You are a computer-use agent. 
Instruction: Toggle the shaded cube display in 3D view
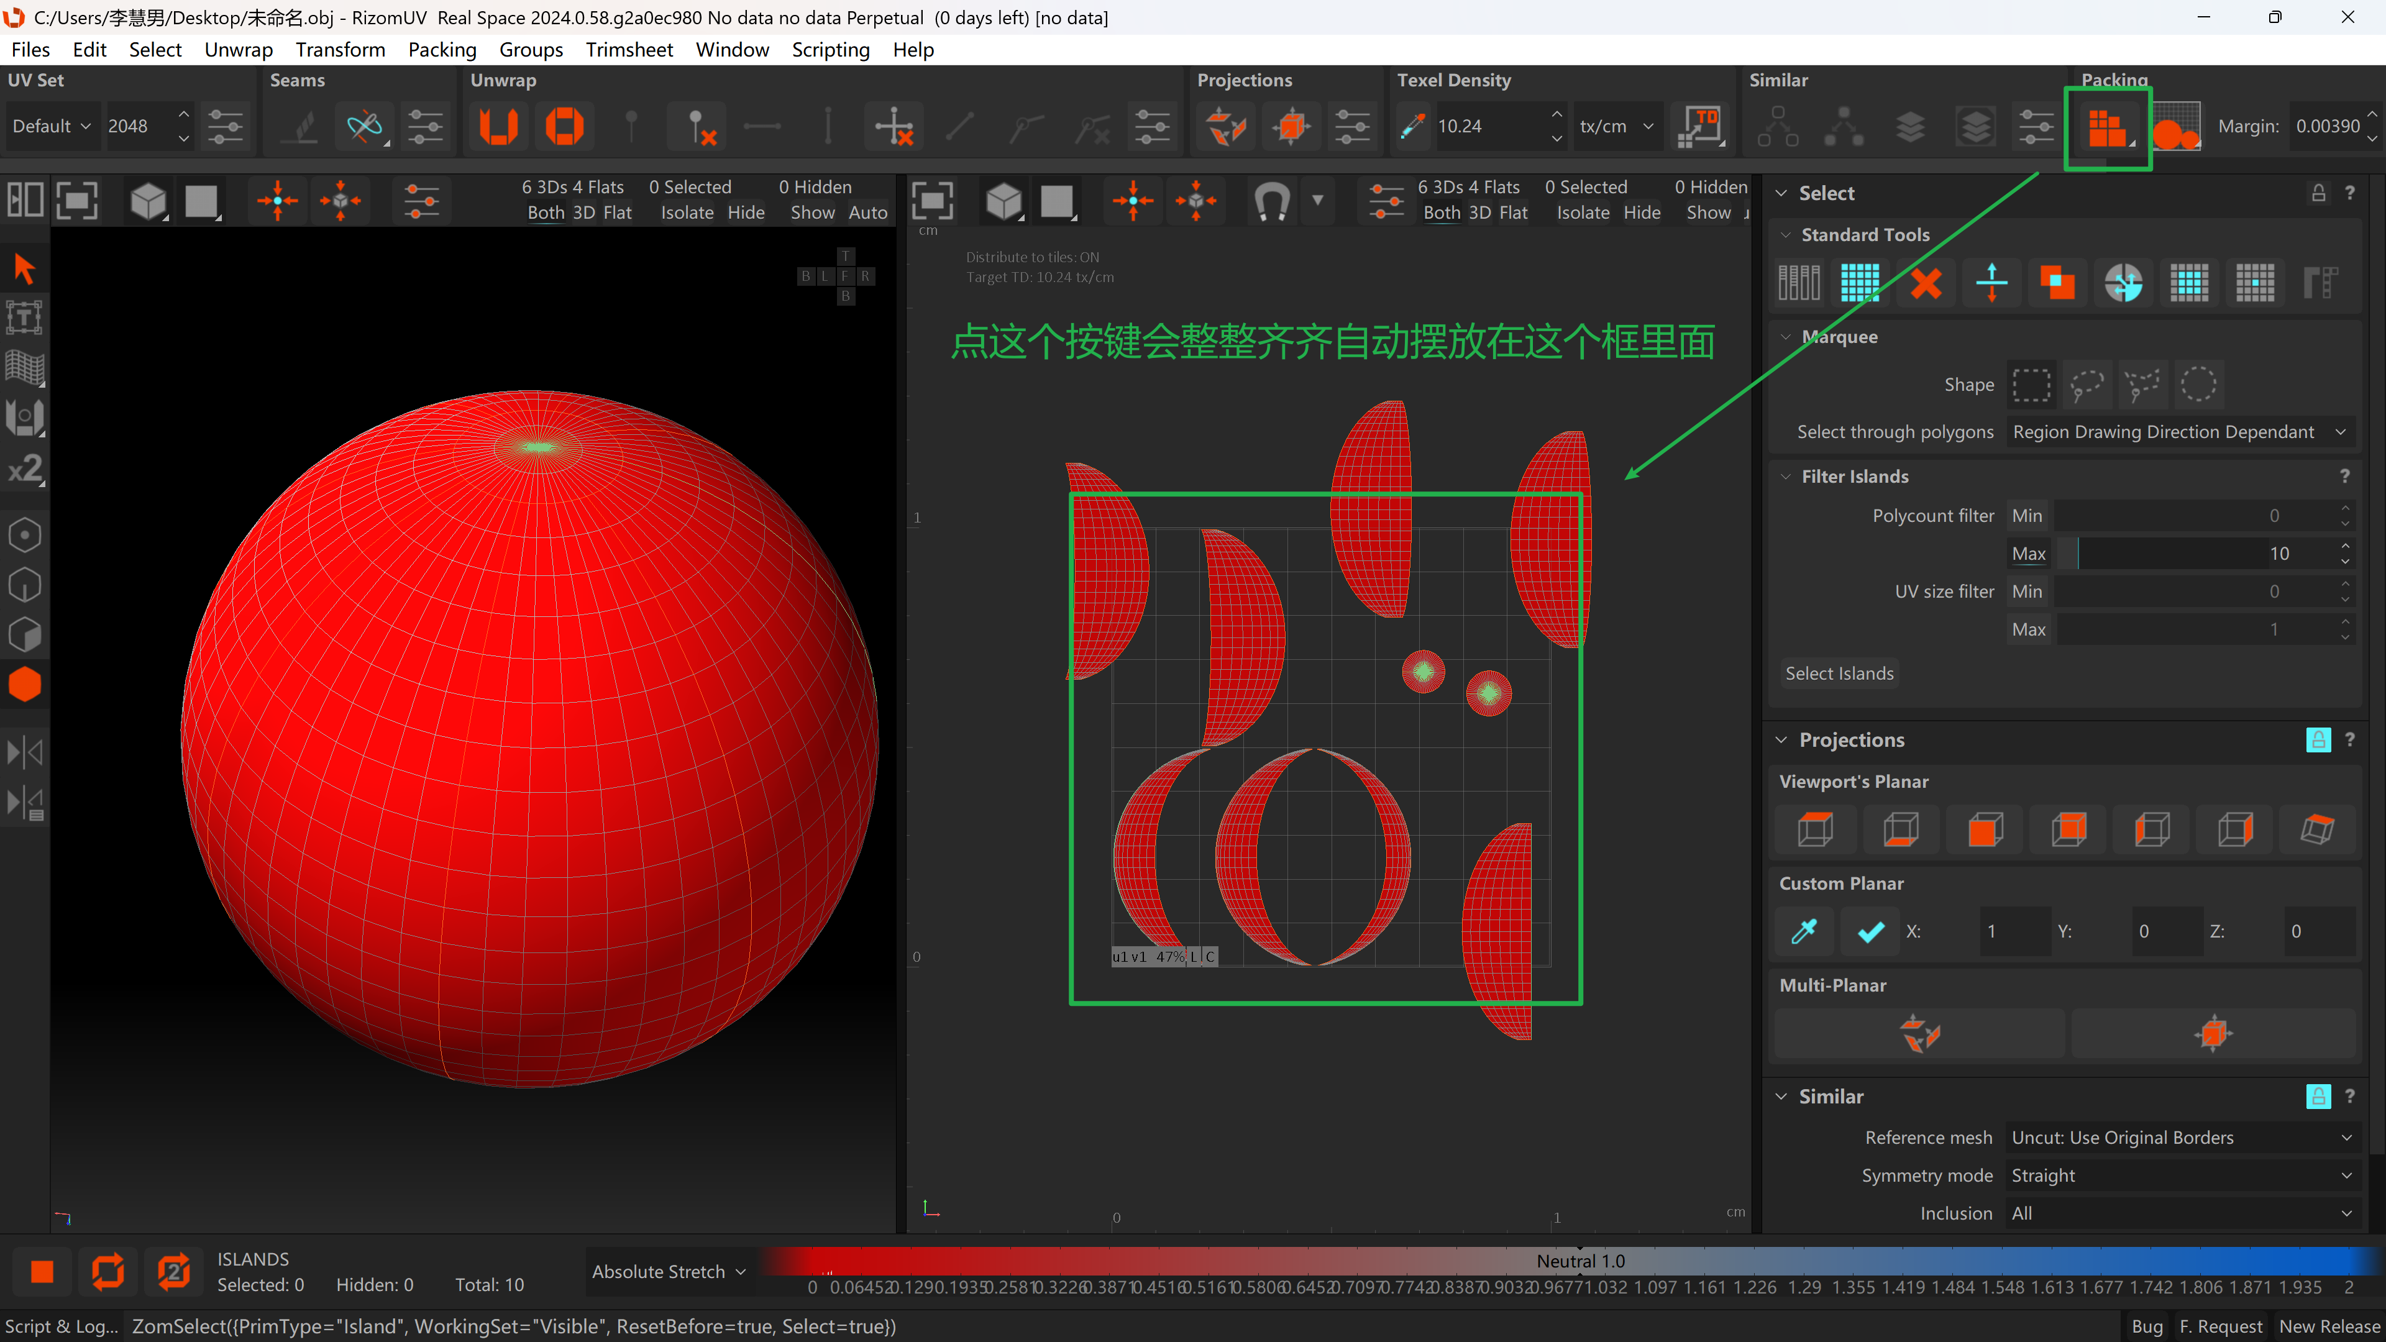click(x=149, y=200)
